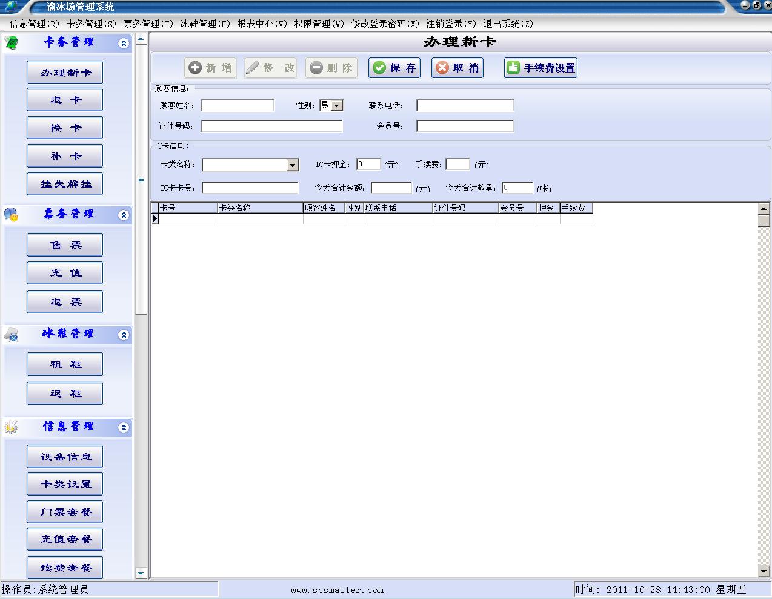772x599 pixels.
Task: Click the card management (卡务管理) book icon
Action: (11, 43)
